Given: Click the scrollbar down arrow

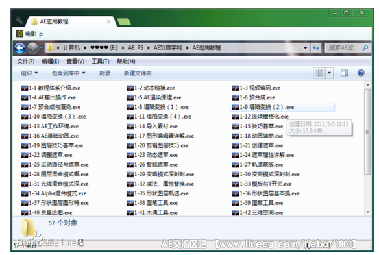Looking at the screenshot, I should pyautogui.click(x=367, y=212).
